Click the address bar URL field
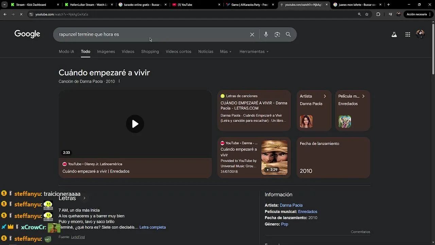Screen dimensions: 435x245 [x=190, y=14]
